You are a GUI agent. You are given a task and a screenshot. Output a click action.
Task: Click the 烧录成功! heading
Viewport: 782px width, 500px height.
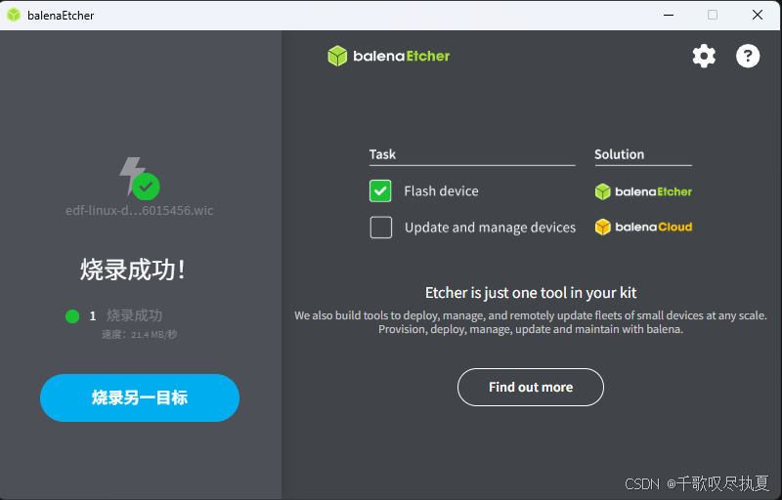[133, 270]
